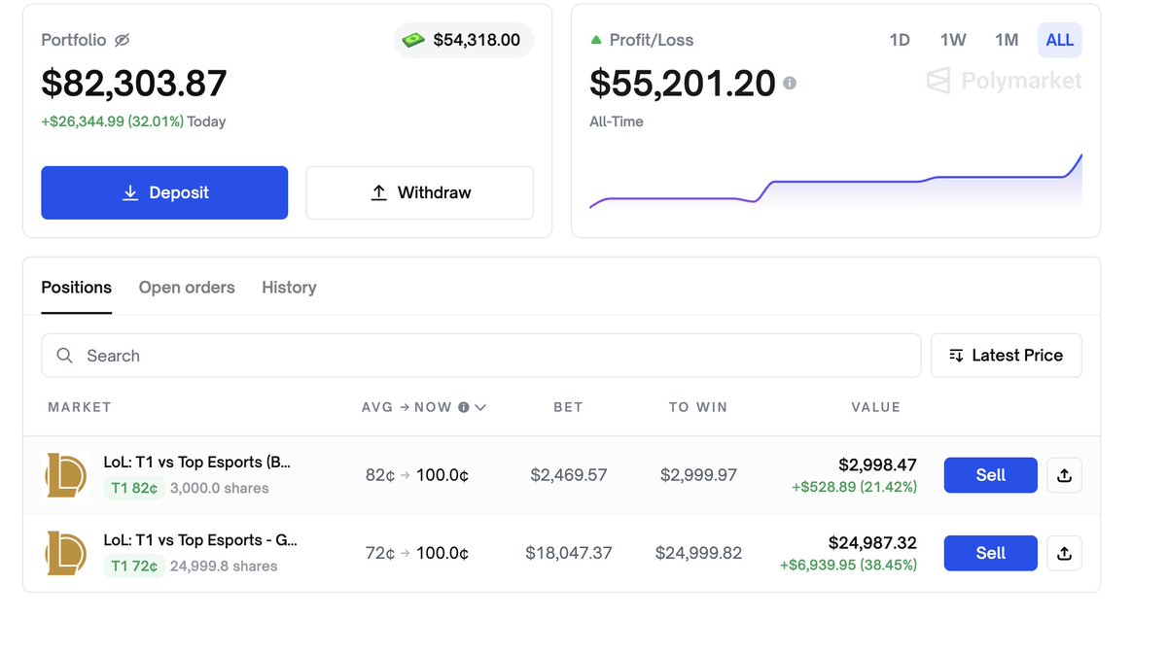Click the All-Time label
The height and width of the screenshot is (654, 1167).
(x=617, y=121)
